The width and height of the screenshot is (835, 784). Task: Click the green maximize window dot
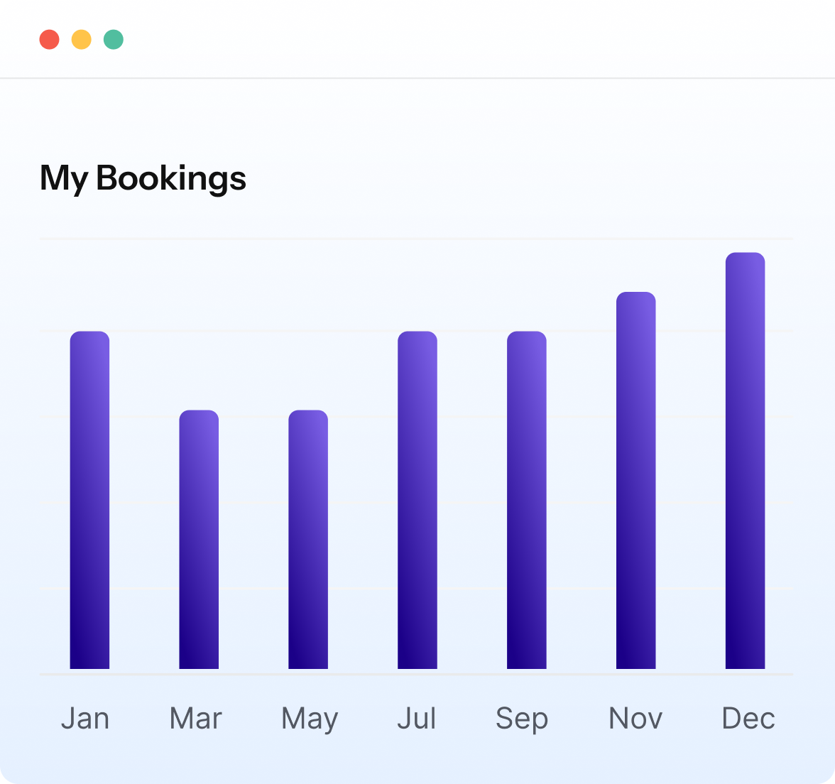tap(114, 40)
